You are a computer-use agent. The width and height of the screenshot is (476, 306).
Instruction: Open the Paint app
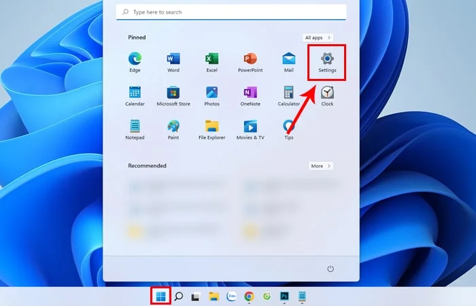click(173, 130)
